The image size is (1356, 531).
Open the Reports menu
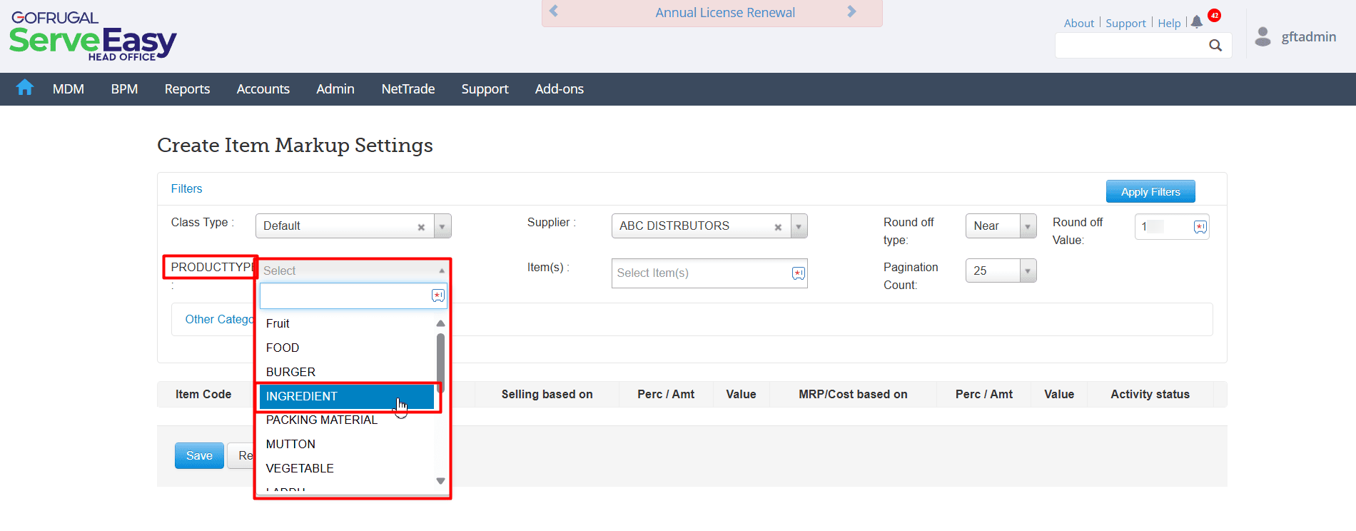click(187, 89)
